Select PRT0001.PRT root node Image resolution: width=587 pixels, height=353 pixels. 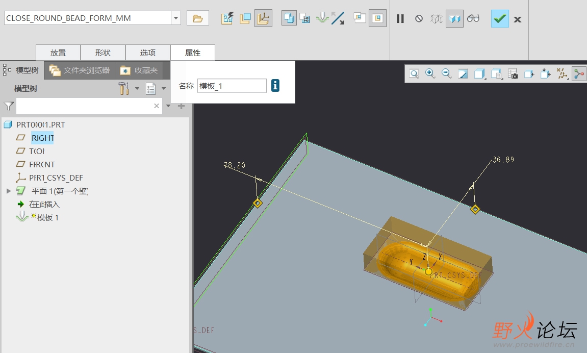pyautogui.click(x=40, y=124)
